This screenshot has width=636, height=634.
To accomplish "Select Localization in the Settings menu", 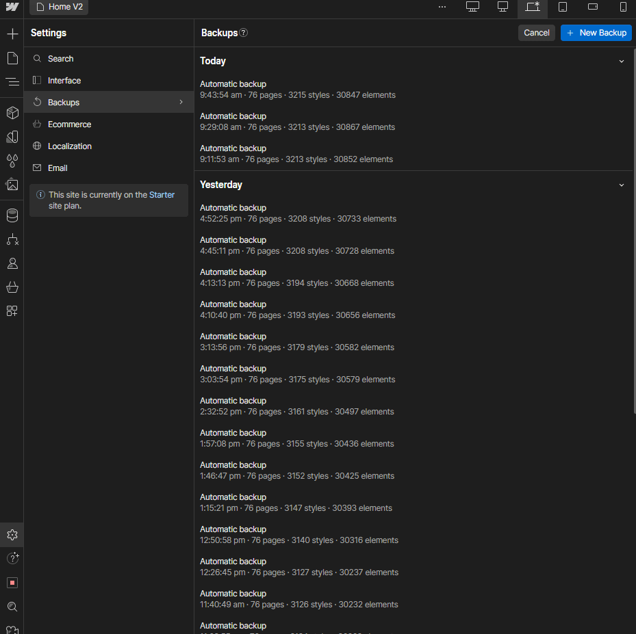I will (69, 146).
